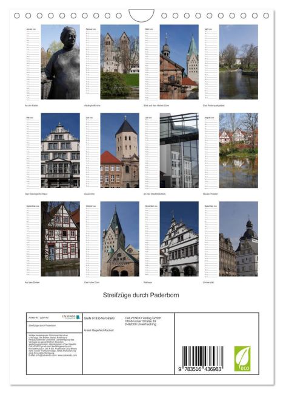The width and height of the screenshot is (283, 394).
Task: Click the caption 'An der Stadtbibliothek'
Action: [155, 194]
